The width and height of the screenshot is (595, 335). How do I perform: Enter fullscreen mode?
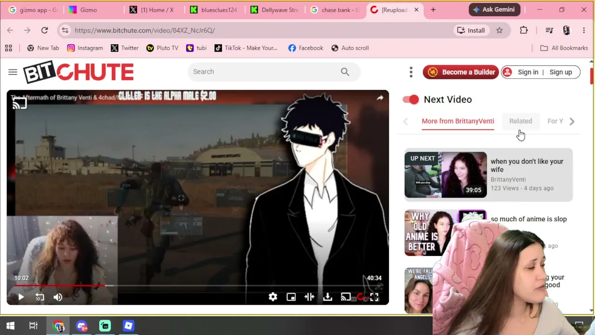[374, 297]
